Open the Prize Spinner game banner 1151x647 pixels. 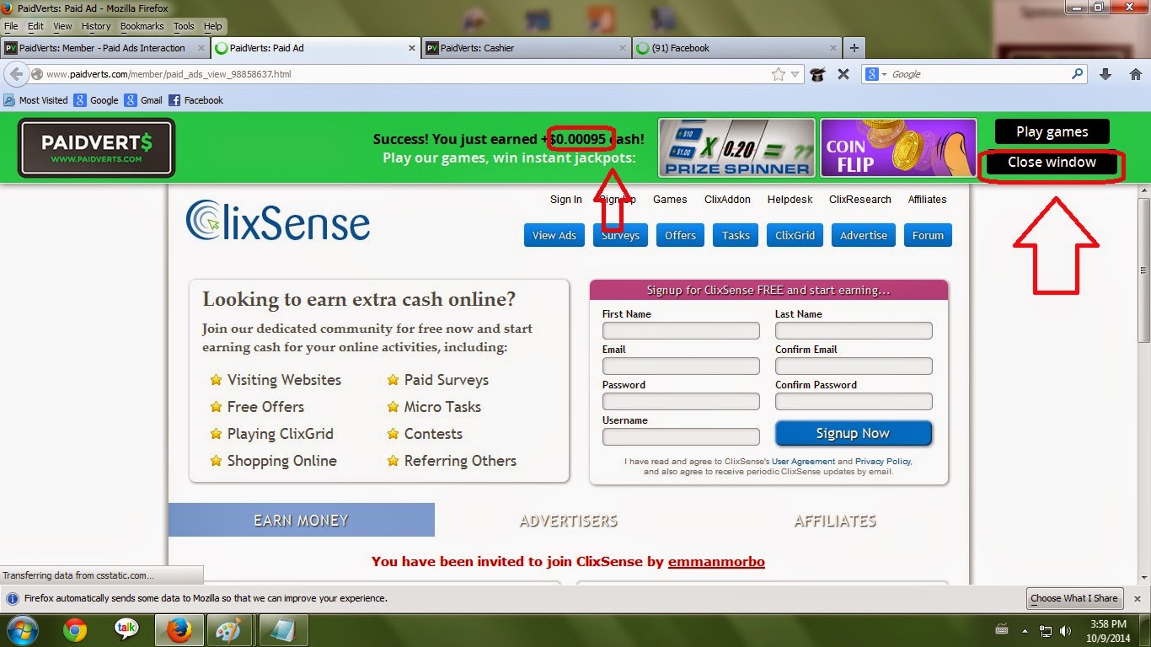pos(736,147)
